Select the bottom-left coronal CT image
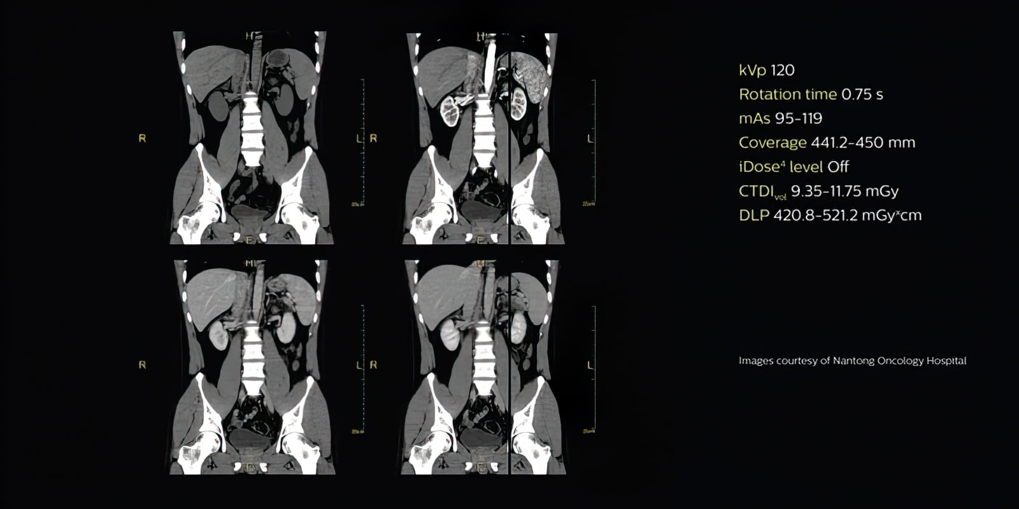 [x=251, y=366]
